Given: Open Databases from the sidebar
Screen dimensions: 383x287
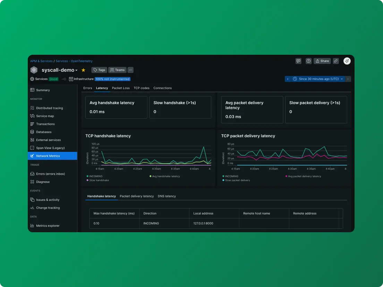Looking at the screenshot, I should pyautogui.click(x=44, y=132).
